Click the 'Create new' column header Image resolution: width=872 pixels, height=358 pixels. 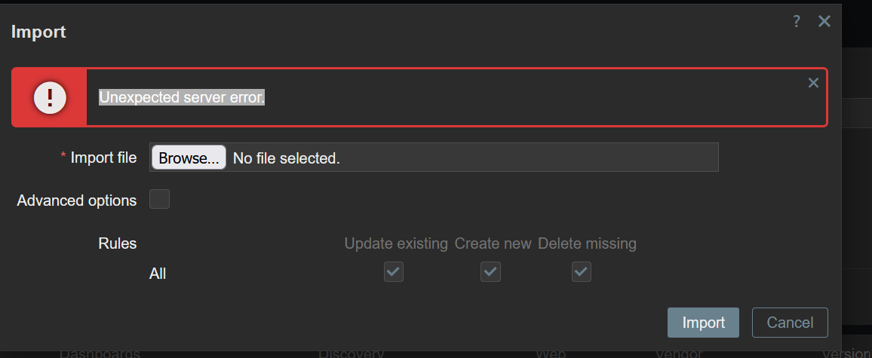(x=493, y=243)
